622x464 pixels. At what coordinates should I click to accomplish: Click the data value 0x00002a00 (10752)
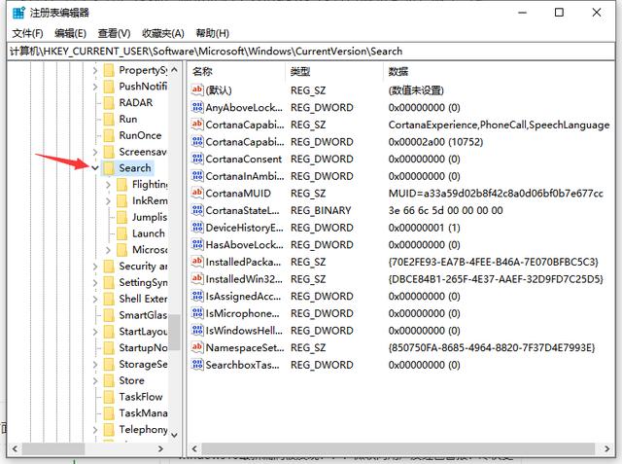tap(435, 142)
